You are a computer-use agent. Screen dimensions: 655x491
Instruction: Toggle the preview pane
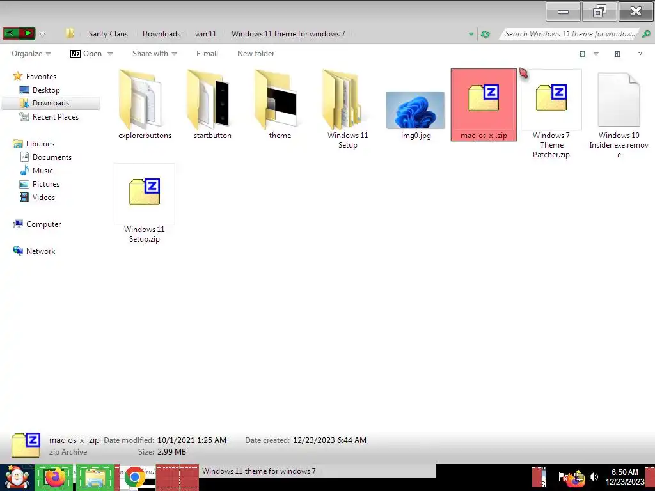click(617, 54)
